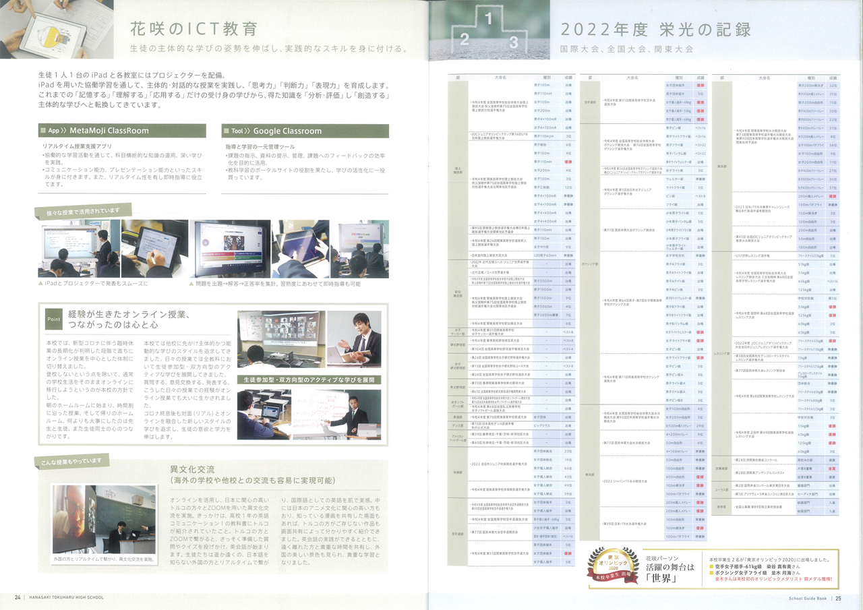Open the intercultural exchange video call photo
Viewport: 863px width, 610px height.
[x=104, y=520]
